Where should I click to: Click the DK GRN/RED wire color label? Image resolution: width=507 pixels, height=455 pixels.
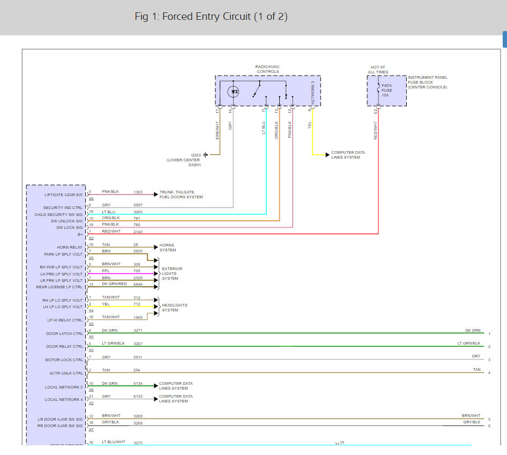point(114,284)
